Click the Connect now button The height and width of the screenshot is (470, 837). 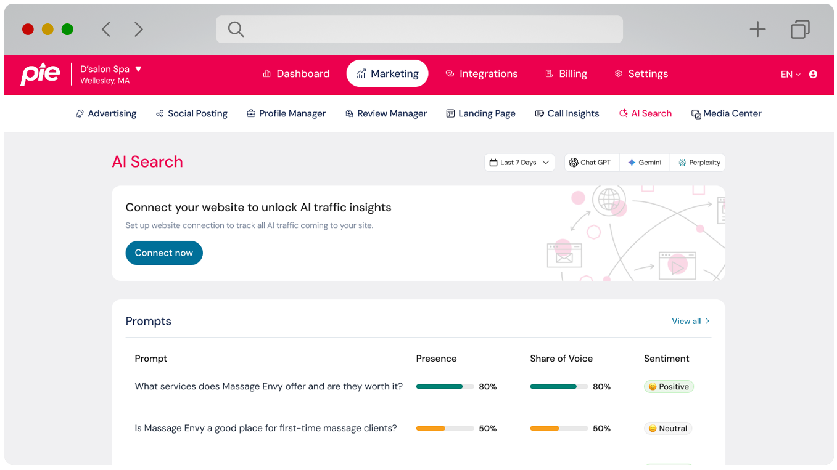click(164, 253)
